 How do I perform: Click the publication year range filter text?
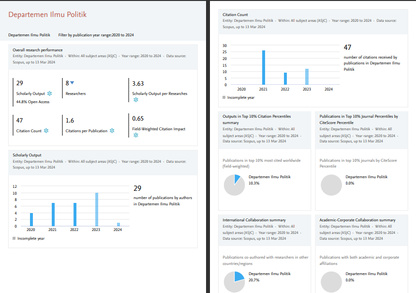pyautogui.click(x=96, y=35)
